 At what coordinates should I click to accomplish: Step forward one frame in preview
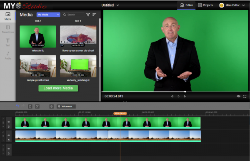(x=185, y=97)
